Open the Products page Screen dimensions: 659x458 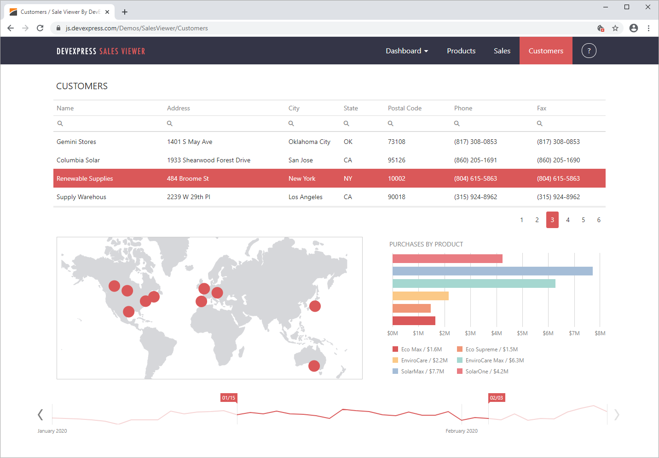tap(461, 51)
